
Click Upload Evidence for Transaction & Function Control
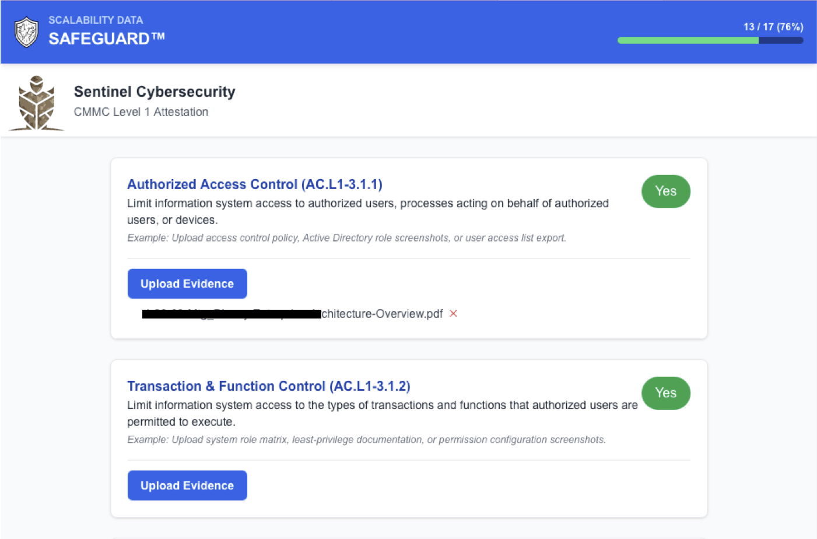point(187,485)
